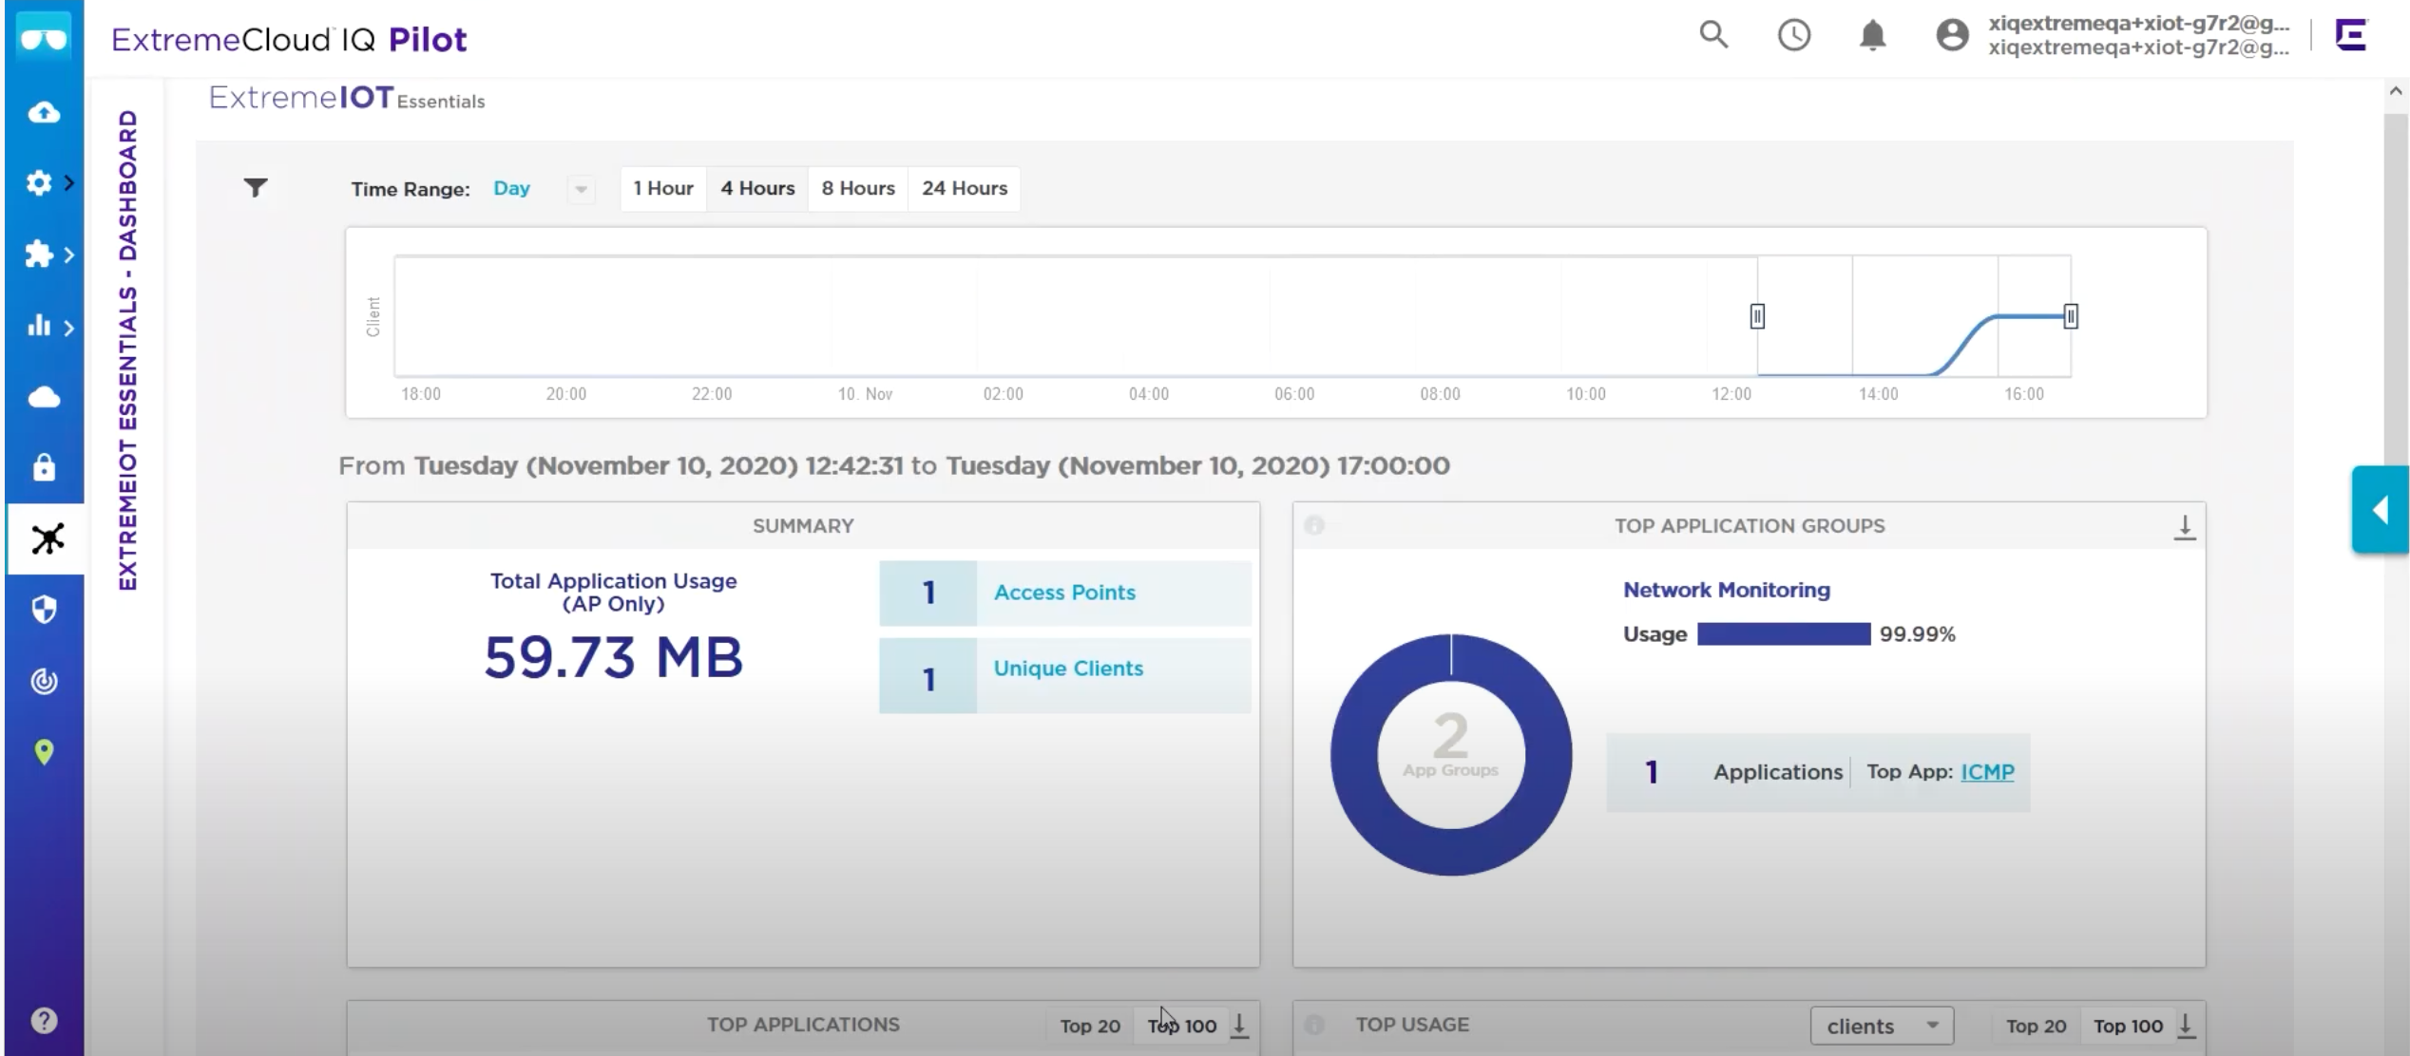The height and width of the screenshot is (1056, 2410).
Task: Click the goggles logo at sidebar top
Action: [44, 39]
